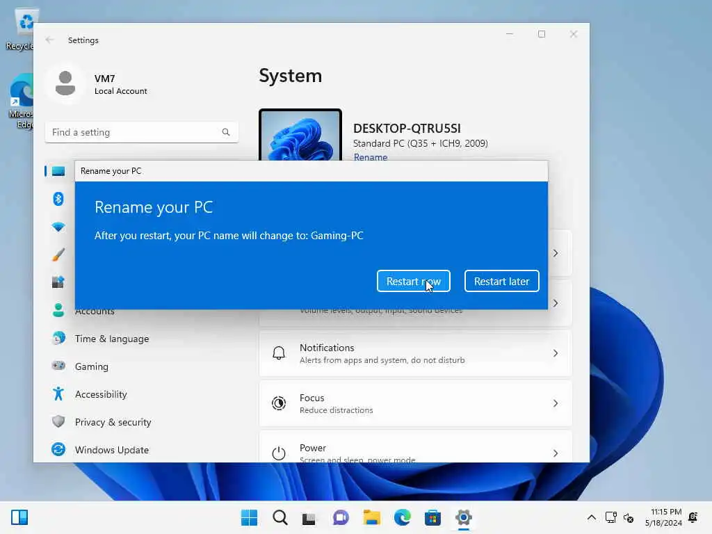Image resolution: width=712 pixels, height=534 pixels.
Task: Open Personalization via the paintbrush icon
Action: point(58,254)
